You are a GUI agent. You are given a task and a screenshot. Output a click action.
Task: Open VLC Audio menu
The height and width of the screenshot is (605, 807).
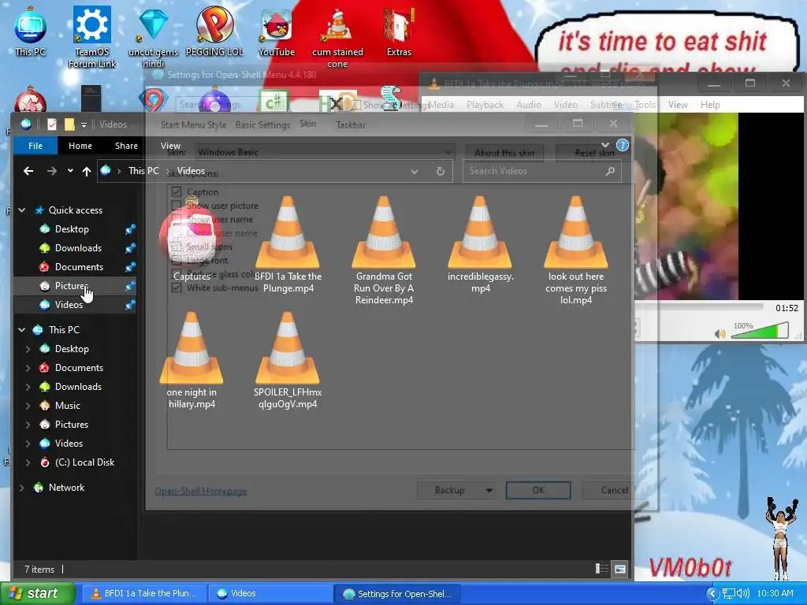pos(529,105)
